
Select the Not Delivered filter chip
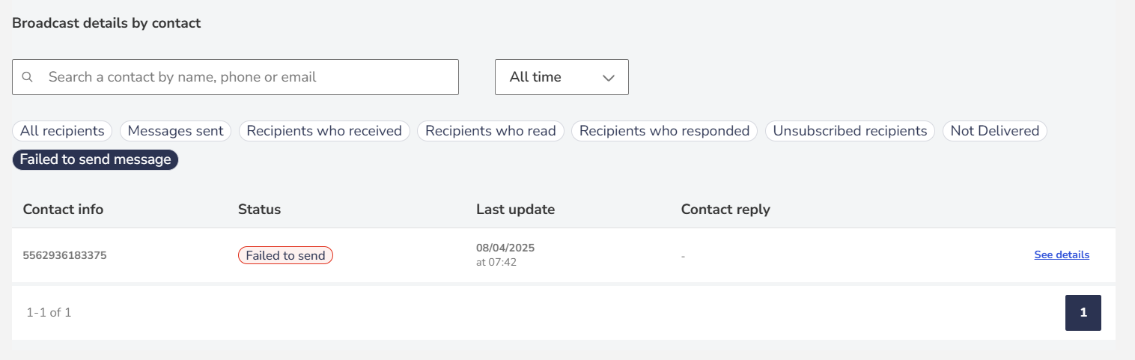pos(995,131)
